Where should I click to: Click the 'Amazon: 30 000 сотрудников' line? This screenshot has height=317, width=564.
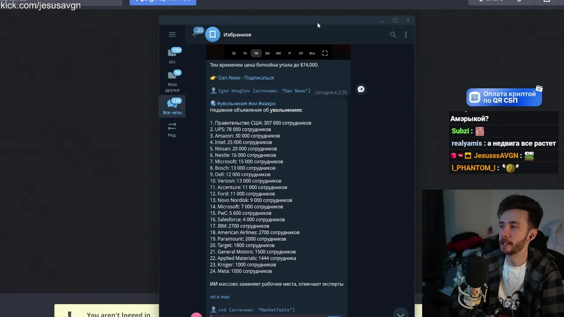click(x=245, y=136)
